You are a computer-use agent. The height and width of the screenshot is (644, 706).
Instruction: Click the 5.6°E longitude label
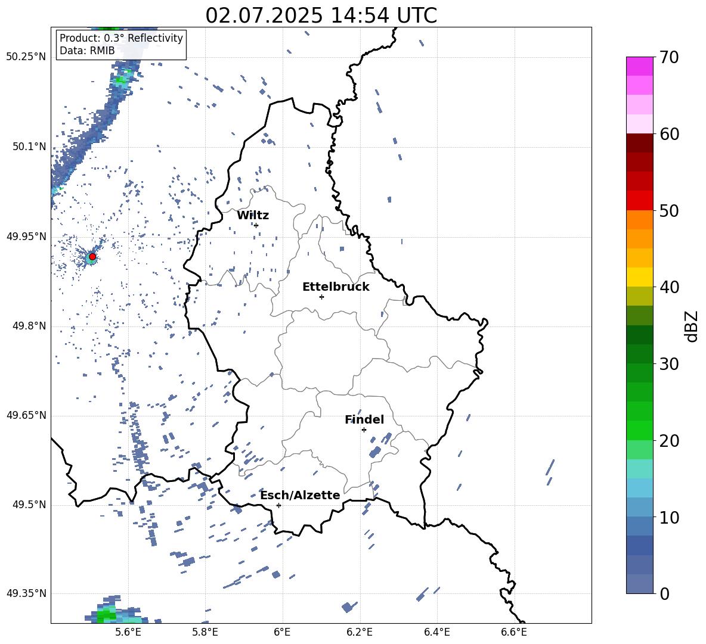(128, 632)
